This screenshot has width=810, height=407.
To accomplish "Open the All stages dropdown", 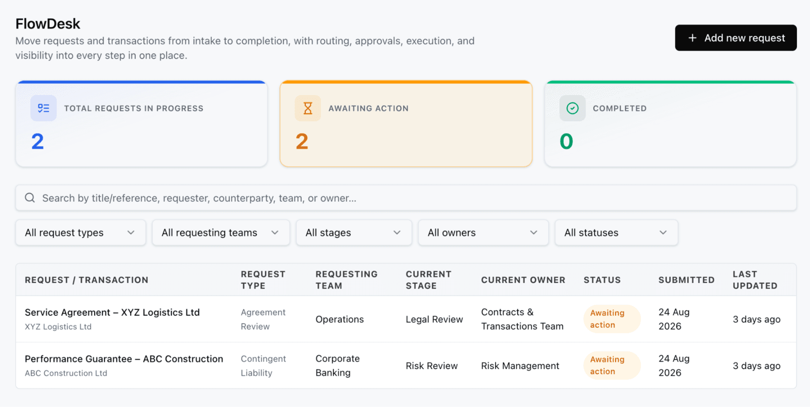I will pyautogui.click(x=354, y=233).
